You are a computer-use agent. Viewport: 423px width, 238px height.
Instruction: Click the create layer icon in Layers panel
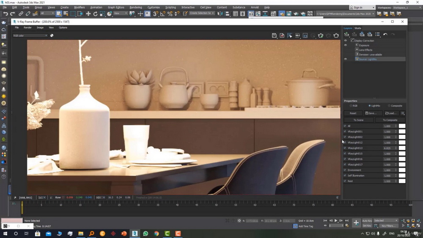[347, 34]
